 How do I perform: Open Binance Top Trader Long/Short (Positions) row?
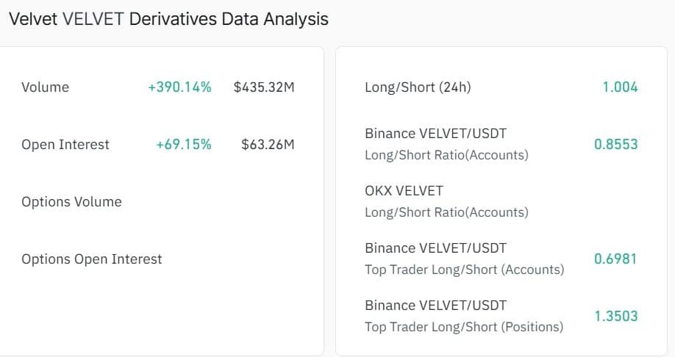coord(501,316)
